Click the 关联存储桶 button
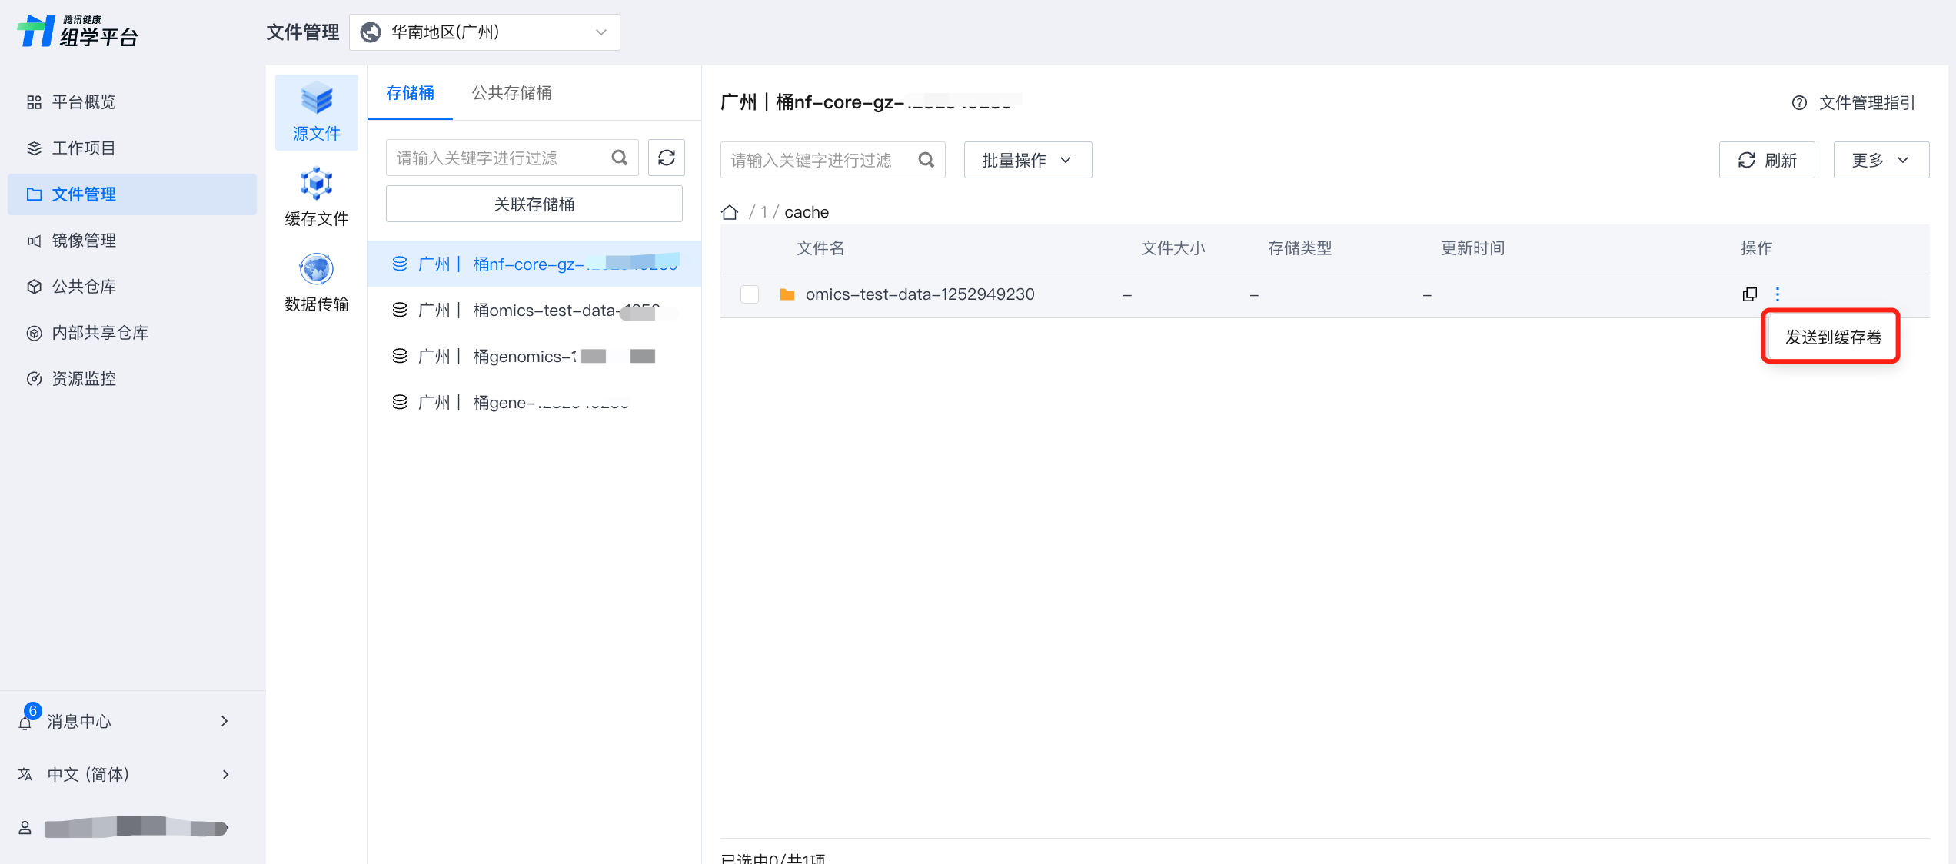 click(x=534, y=204)
